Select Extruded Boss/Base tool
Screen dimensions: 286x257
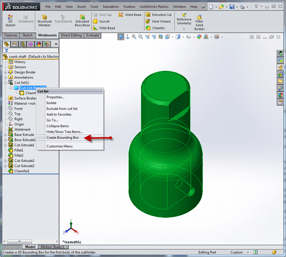pos(82,21)
